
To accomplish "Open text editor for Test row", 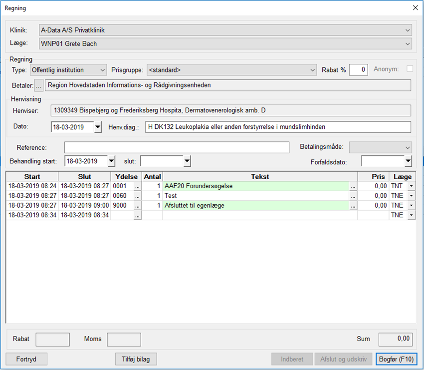I will (353, 196).
